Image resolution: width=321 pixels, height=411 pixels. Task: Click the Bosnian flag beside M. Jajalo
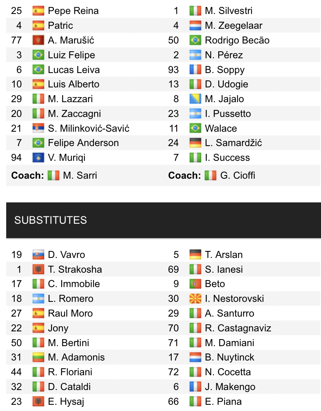(195, 99)
